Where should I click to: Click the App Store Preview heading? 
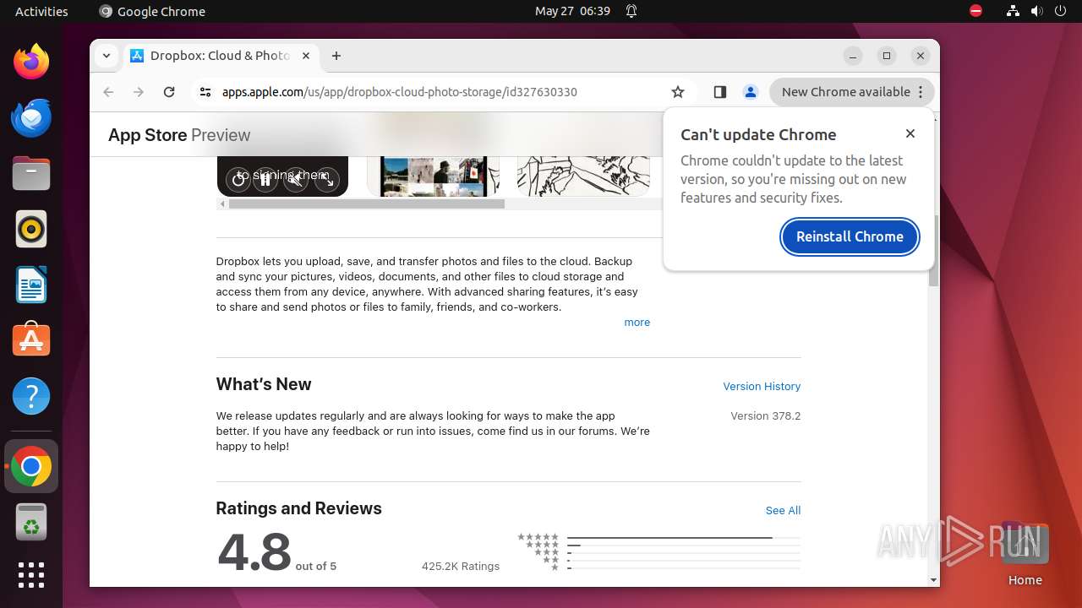(179, 135)
